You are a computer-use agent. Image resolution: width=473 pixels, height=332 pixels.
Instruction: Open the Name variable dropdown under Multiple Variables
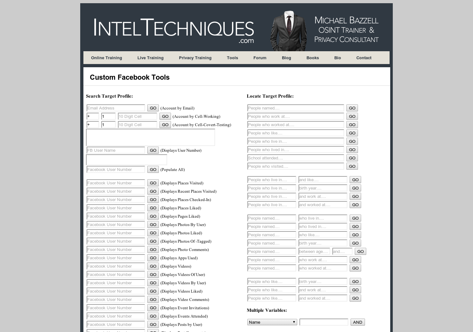tap(272, 322)
